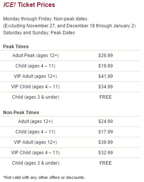144x182 pixels.
Task: Select the peak VIP Adult (ages 12+) label priced $41.99
Action: [35, 76]
